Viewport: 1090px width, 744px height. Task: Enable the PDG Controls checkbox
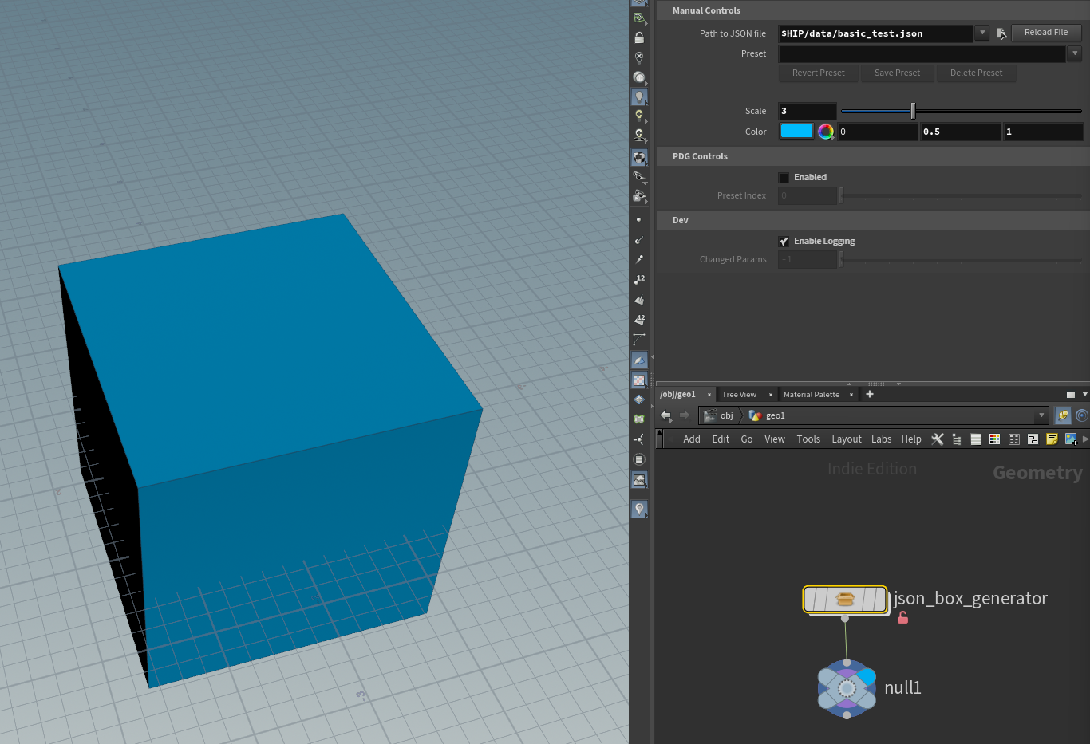pyautogui.click(x=784, y=178)
